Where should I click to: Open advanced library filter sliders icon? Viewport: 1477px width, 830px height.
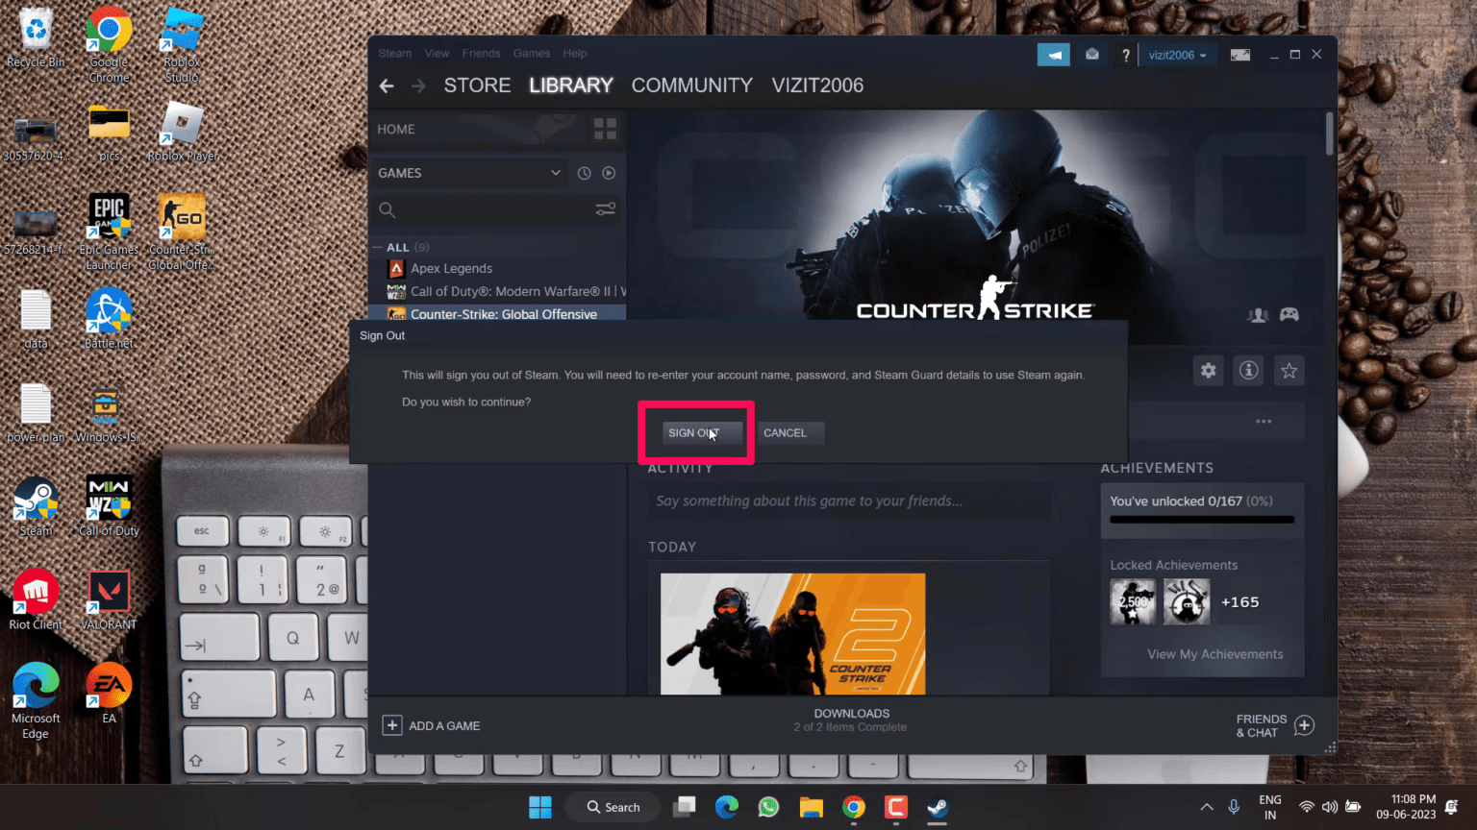coord(606,208)
